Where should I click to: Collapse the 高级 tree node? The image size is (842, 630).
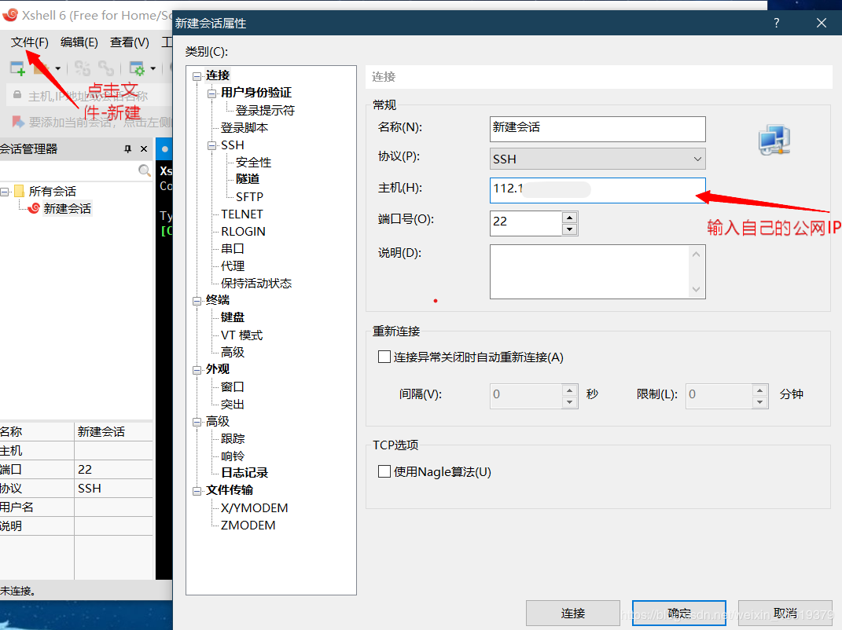click(x=197, y=423)
